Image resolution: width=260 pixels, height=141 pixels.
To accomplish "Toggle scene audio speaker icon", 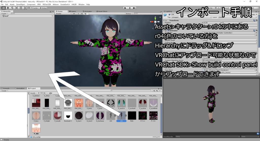I will pos(82,14).
